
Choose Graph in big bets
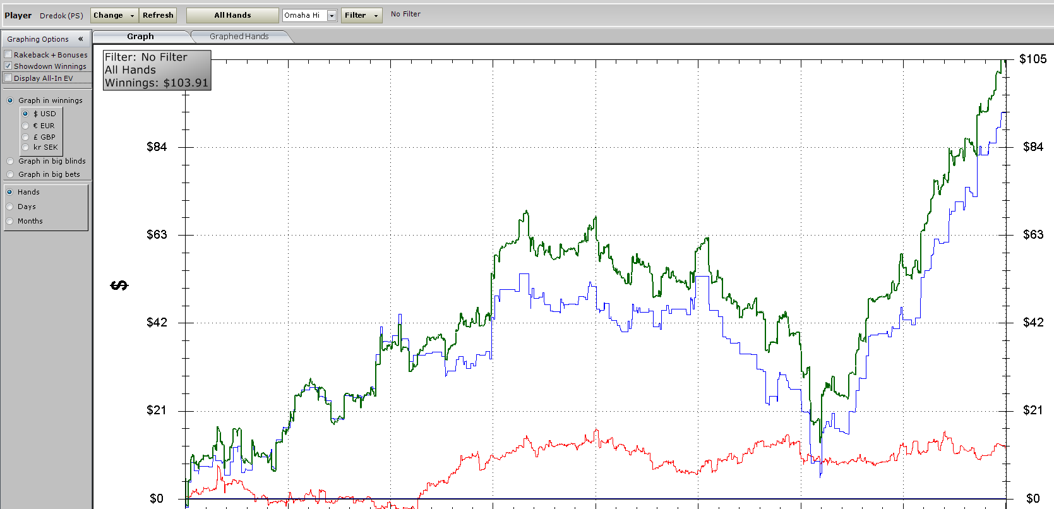click(x=10, y=174)
